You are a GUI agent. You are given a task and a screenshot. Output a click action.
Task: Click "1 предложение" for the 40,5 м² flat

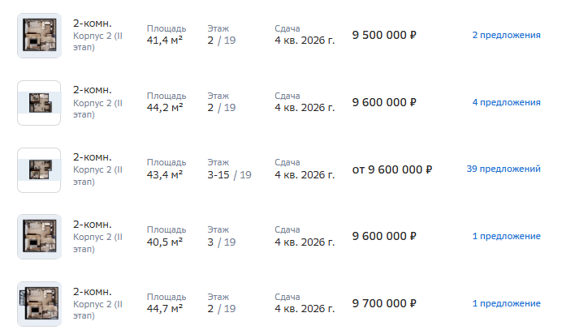(x=506, y=236)
